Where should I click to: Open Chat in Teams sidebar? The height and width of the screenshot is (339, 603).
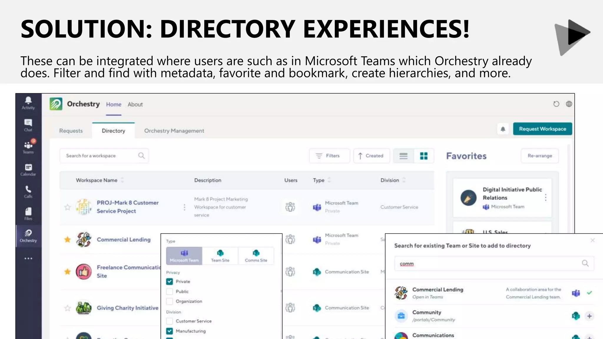point(28,125)
